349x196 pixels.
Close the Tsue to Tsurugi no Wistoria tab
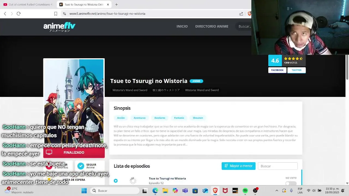(108, 4)
